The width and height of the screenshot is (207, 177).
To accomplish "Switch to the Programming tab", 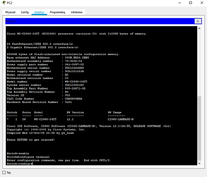I will [x=57, y=12].
